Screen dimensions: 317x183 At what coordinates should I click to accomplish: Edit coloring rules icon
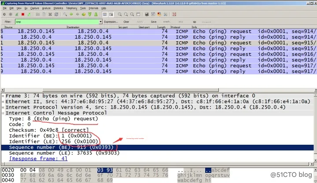159,15
